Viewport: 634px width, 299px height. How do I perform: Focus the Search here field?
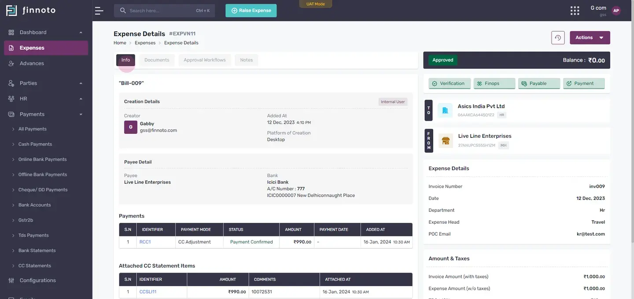coord(164,11)
